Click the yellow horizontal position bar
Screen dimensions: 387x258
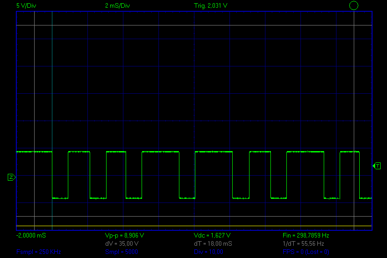[x=194, y=226]
